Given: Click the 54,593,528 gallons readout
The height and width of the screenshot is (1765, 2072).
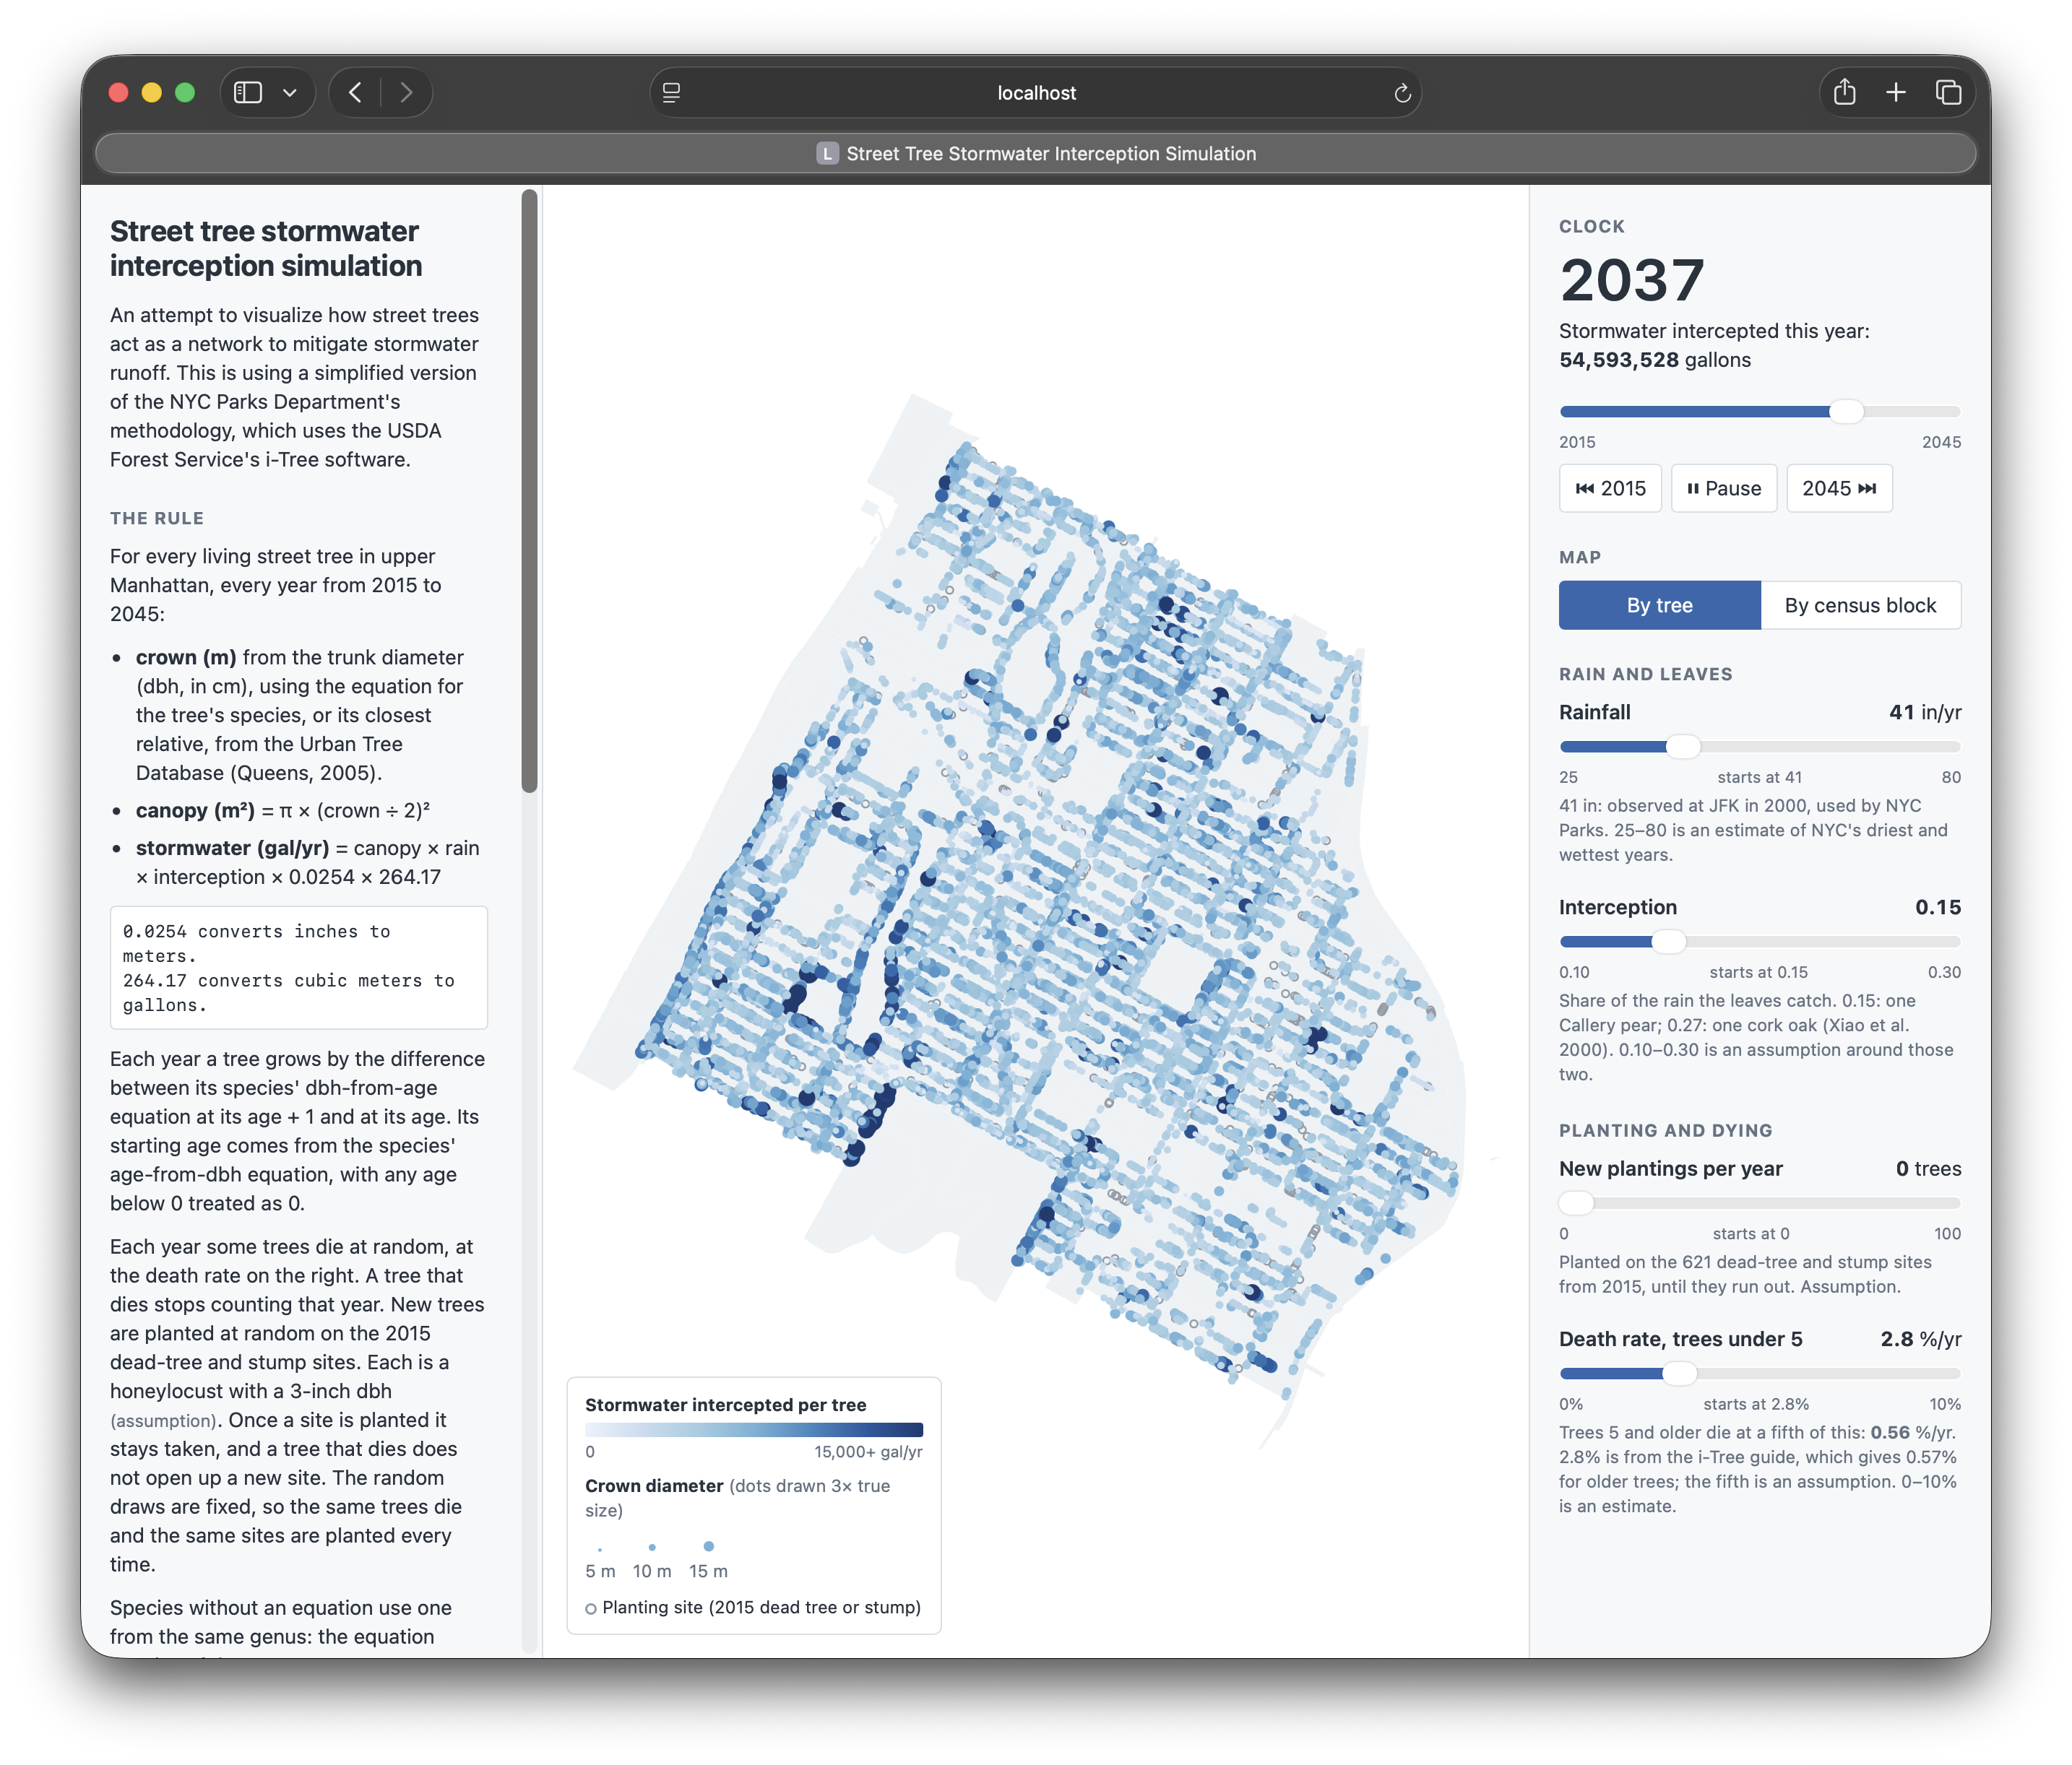Looking at the screenshot, I should tap(1654, 360).
